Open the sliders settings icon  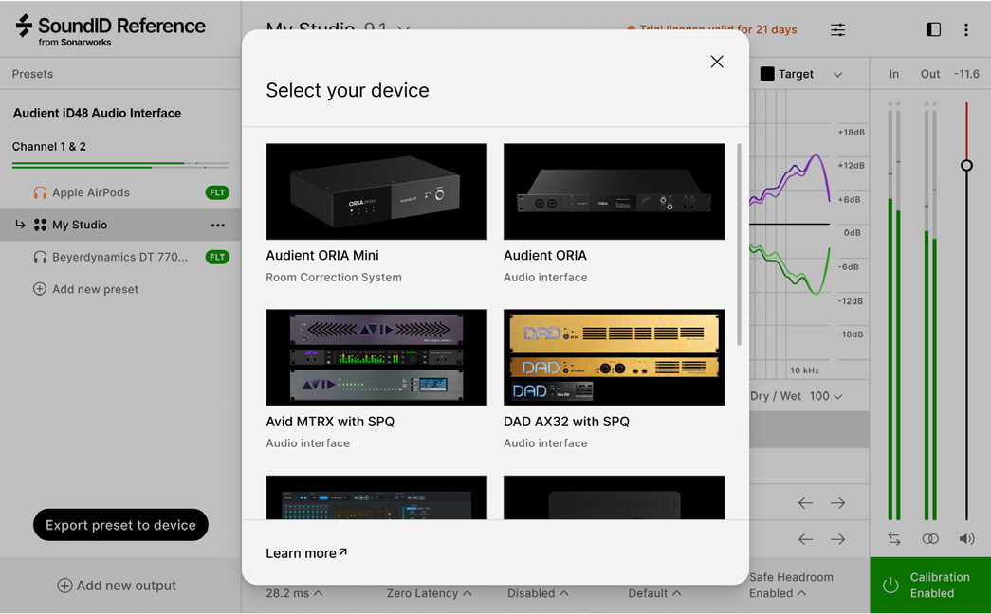click(838, 29)
